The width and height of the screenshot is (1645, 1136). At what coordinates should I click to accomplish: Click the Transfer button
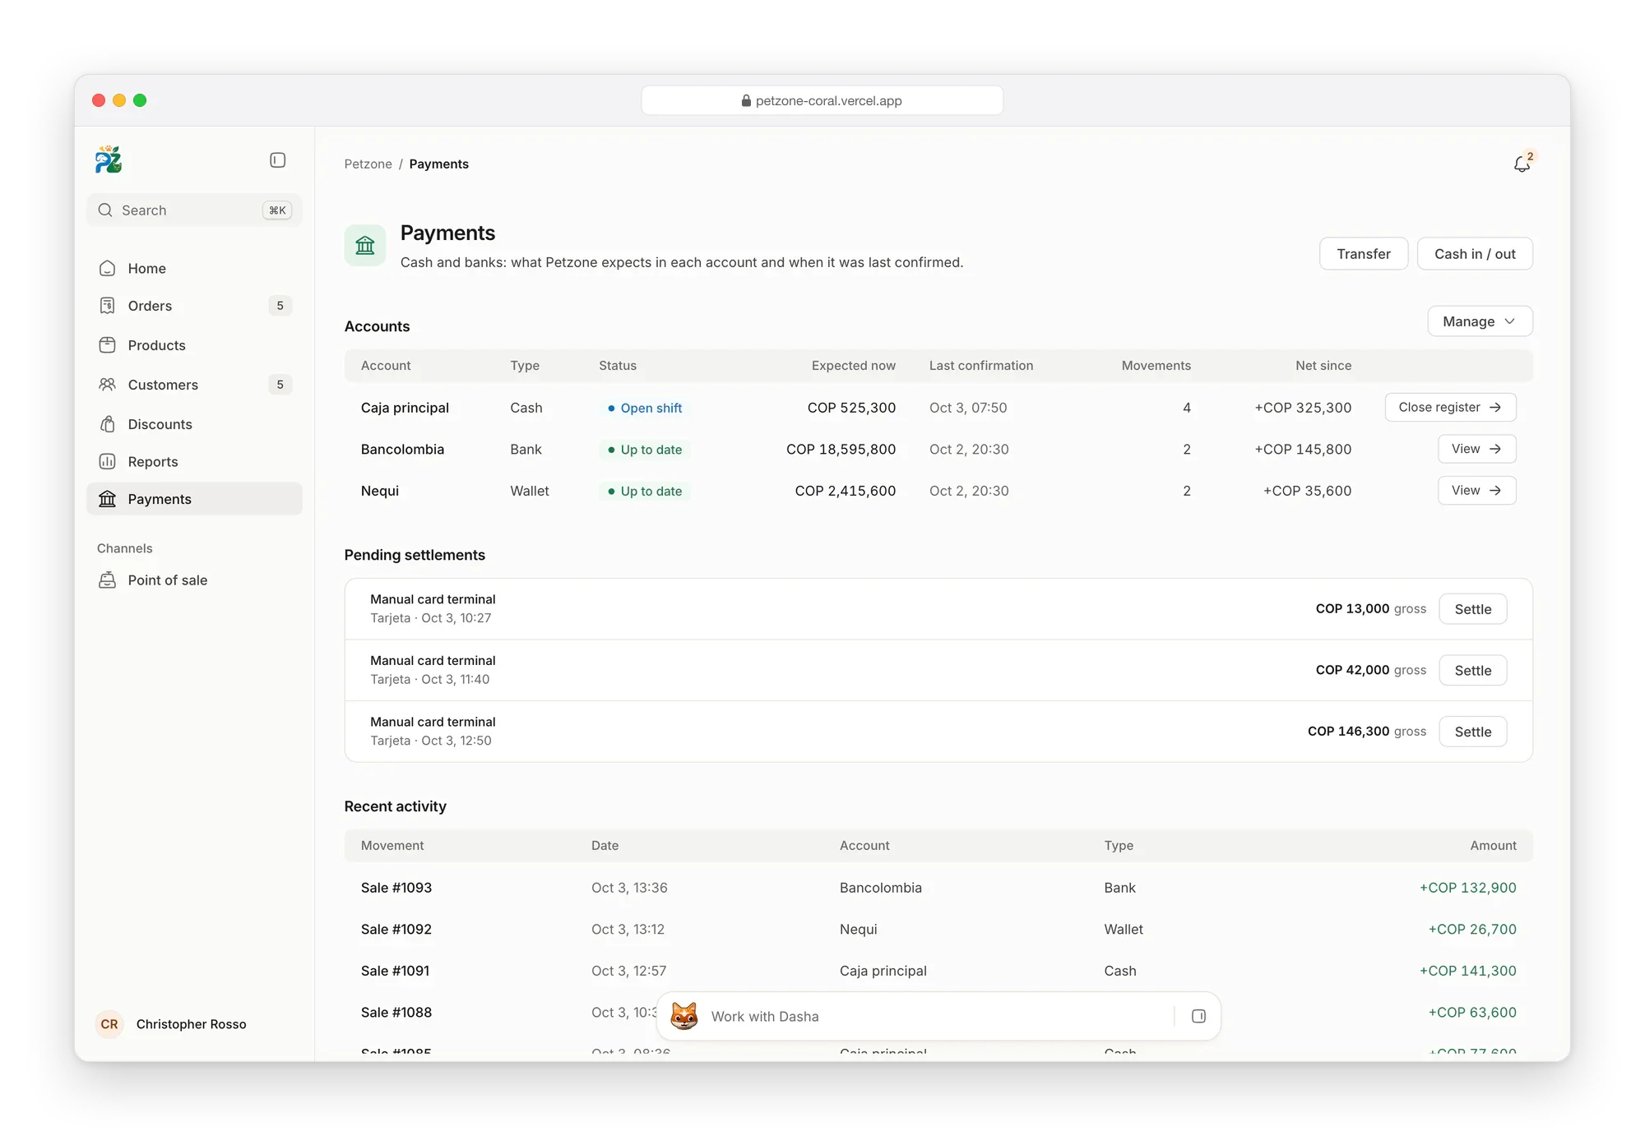pyautogui.click(x=1364, y=254)
